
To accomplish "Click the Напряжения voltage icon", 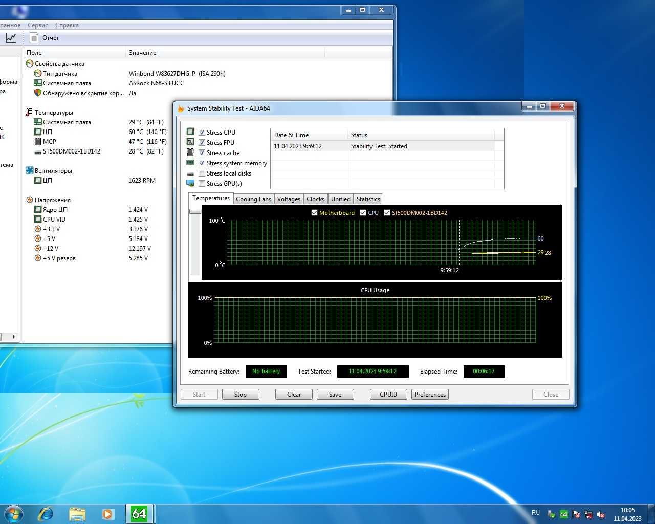I will coord(30,200).
